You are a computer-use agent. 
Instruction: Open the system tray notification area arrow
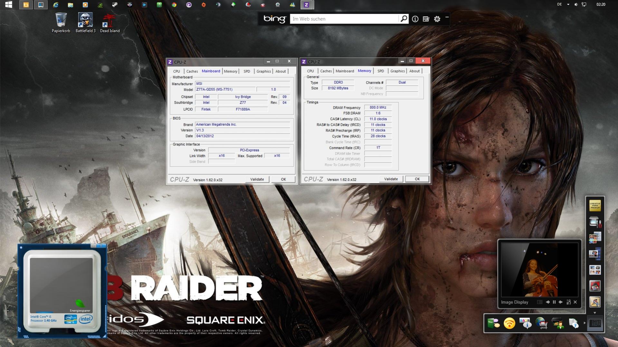point(568,5)
